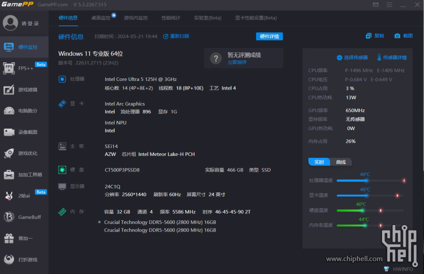Click the 内存占用 26% value

tap(350, 141)
